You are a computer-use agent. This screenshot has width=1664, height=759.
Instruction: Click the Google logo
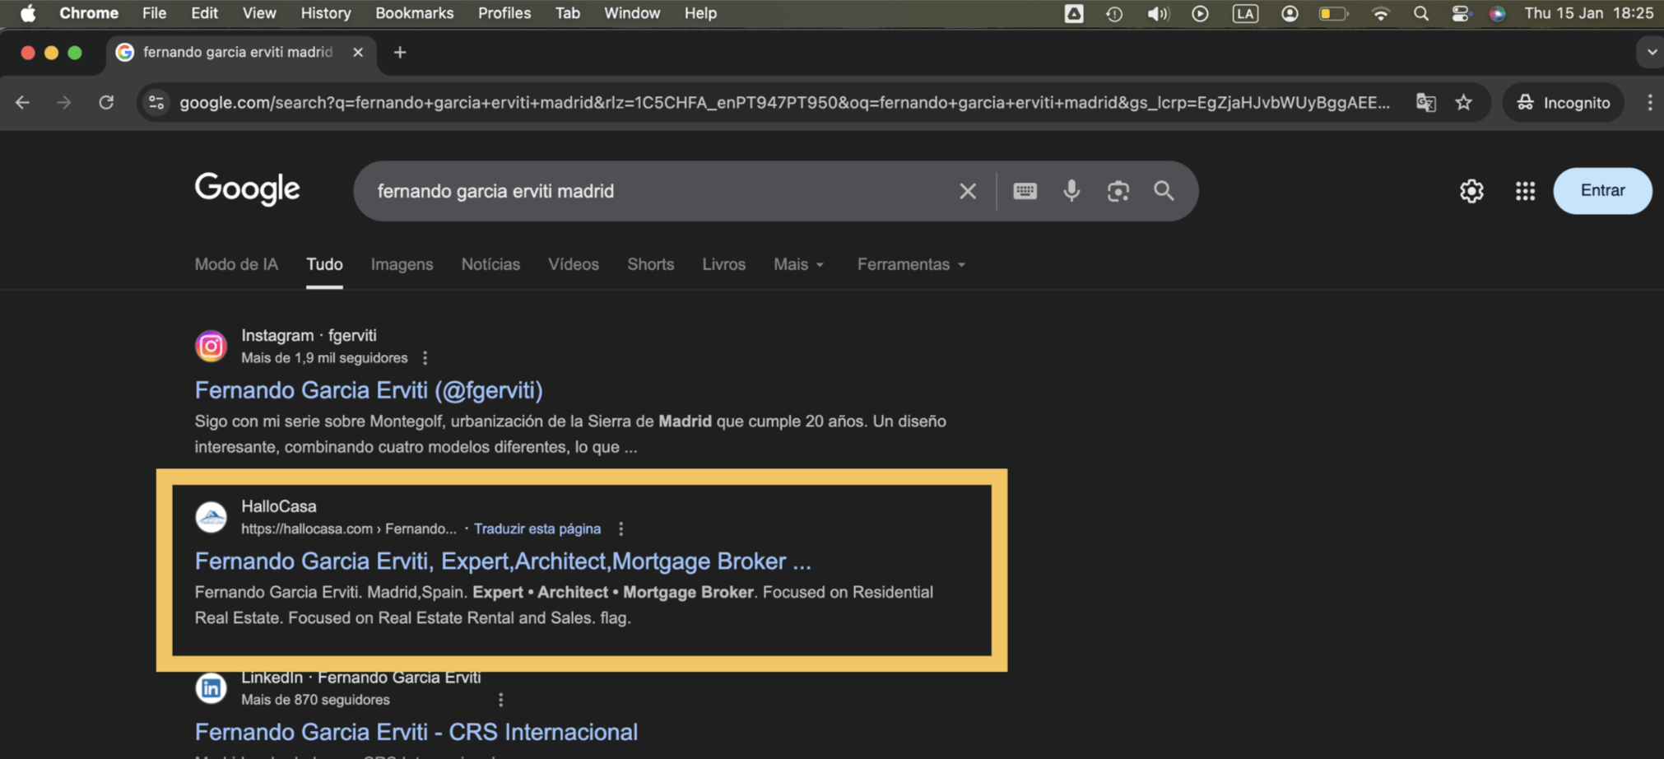[248, 189]
